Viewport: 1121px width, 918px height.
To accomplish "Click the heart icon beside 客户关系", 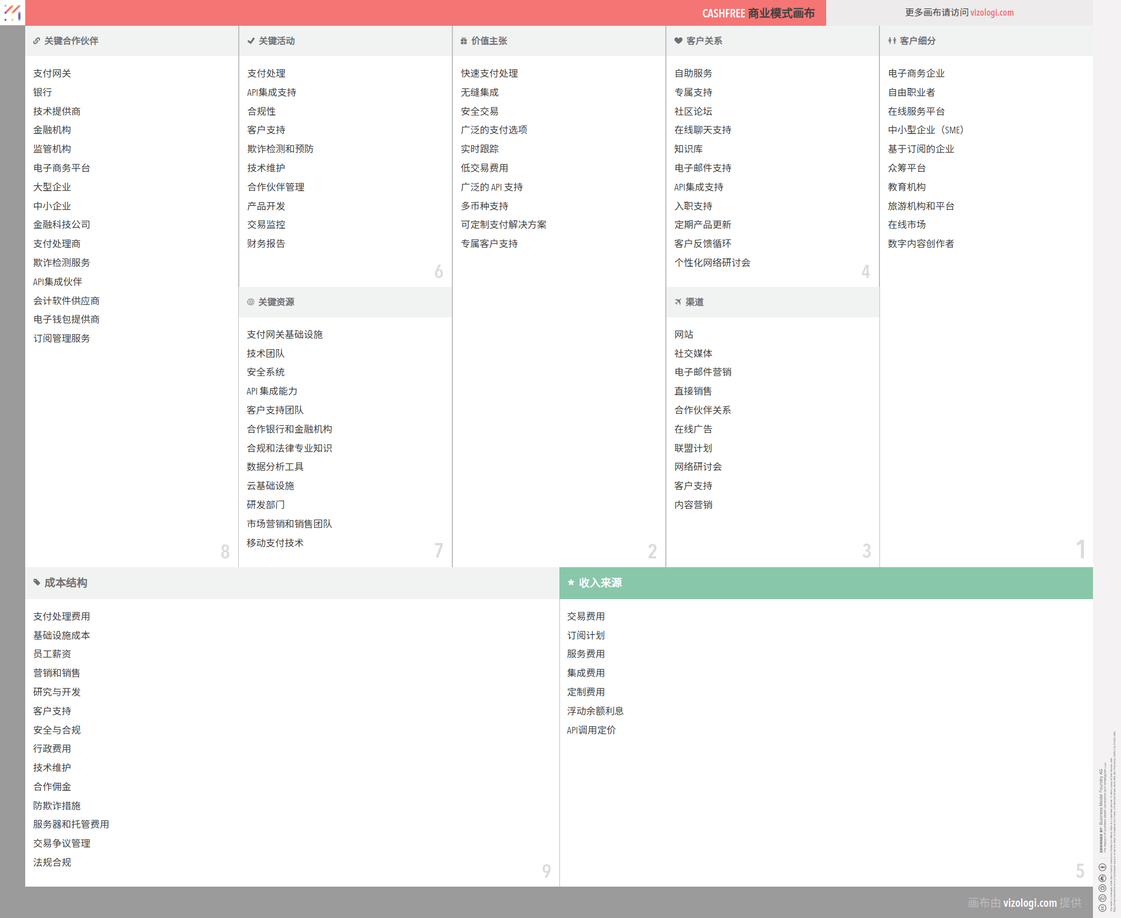I will click(x=678, y=41).
